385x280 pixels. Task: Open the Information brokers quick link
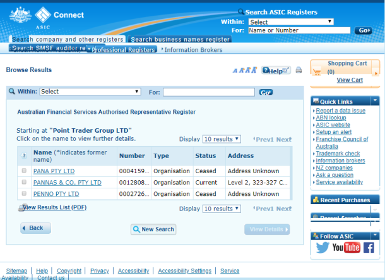340,161
